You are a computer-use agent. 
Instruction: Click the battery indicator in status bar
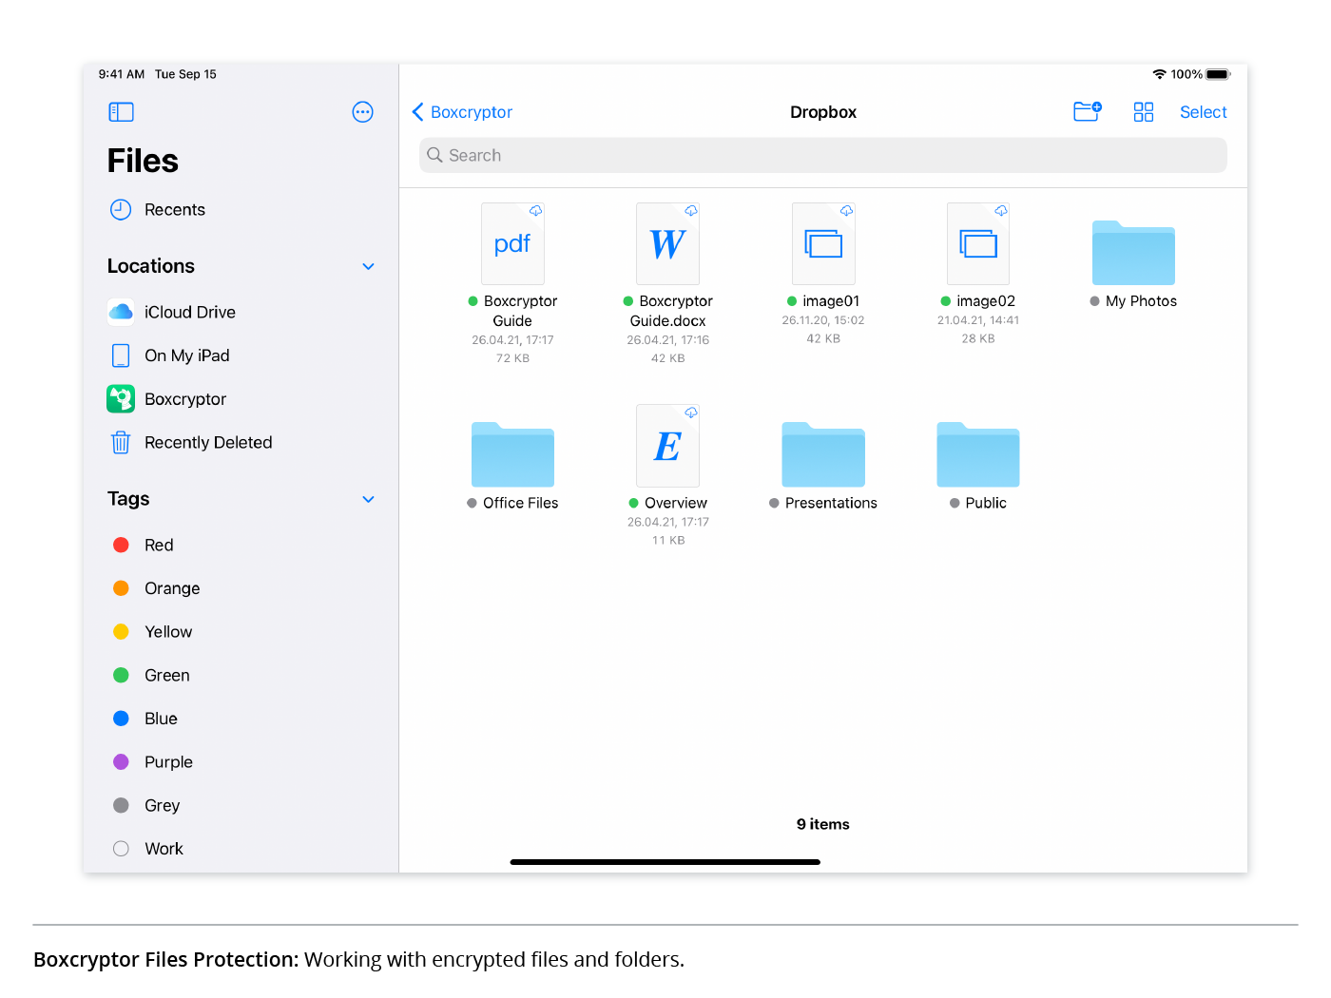(x=1218, y=74)
